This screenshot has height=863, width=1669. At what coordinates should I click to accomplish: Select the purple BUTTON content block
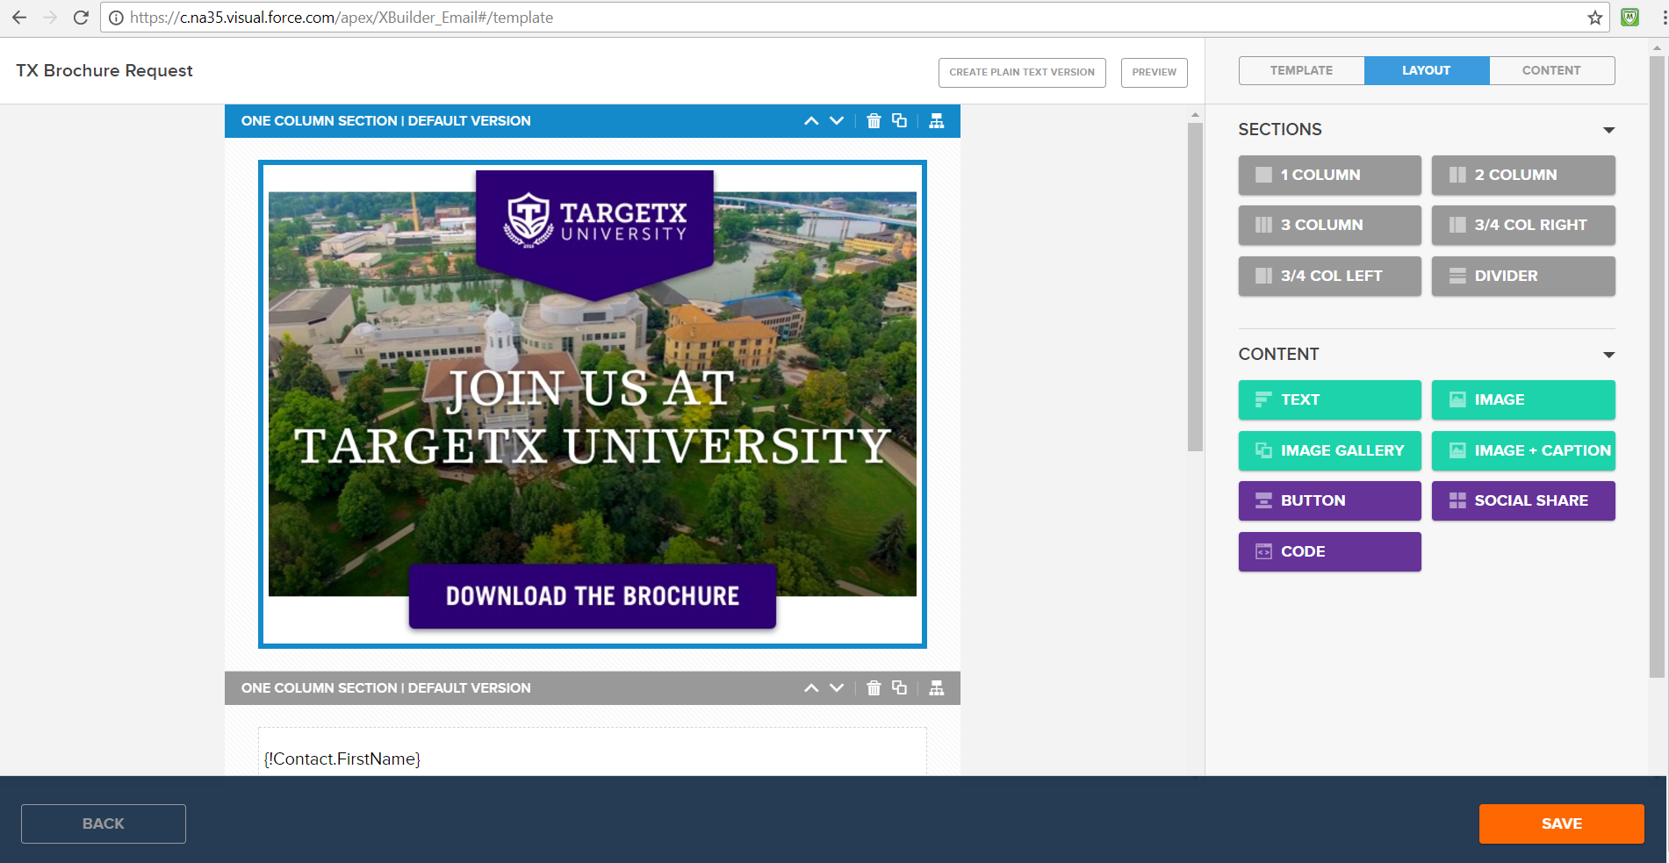pyautogui.click(x=1329, y=500)
